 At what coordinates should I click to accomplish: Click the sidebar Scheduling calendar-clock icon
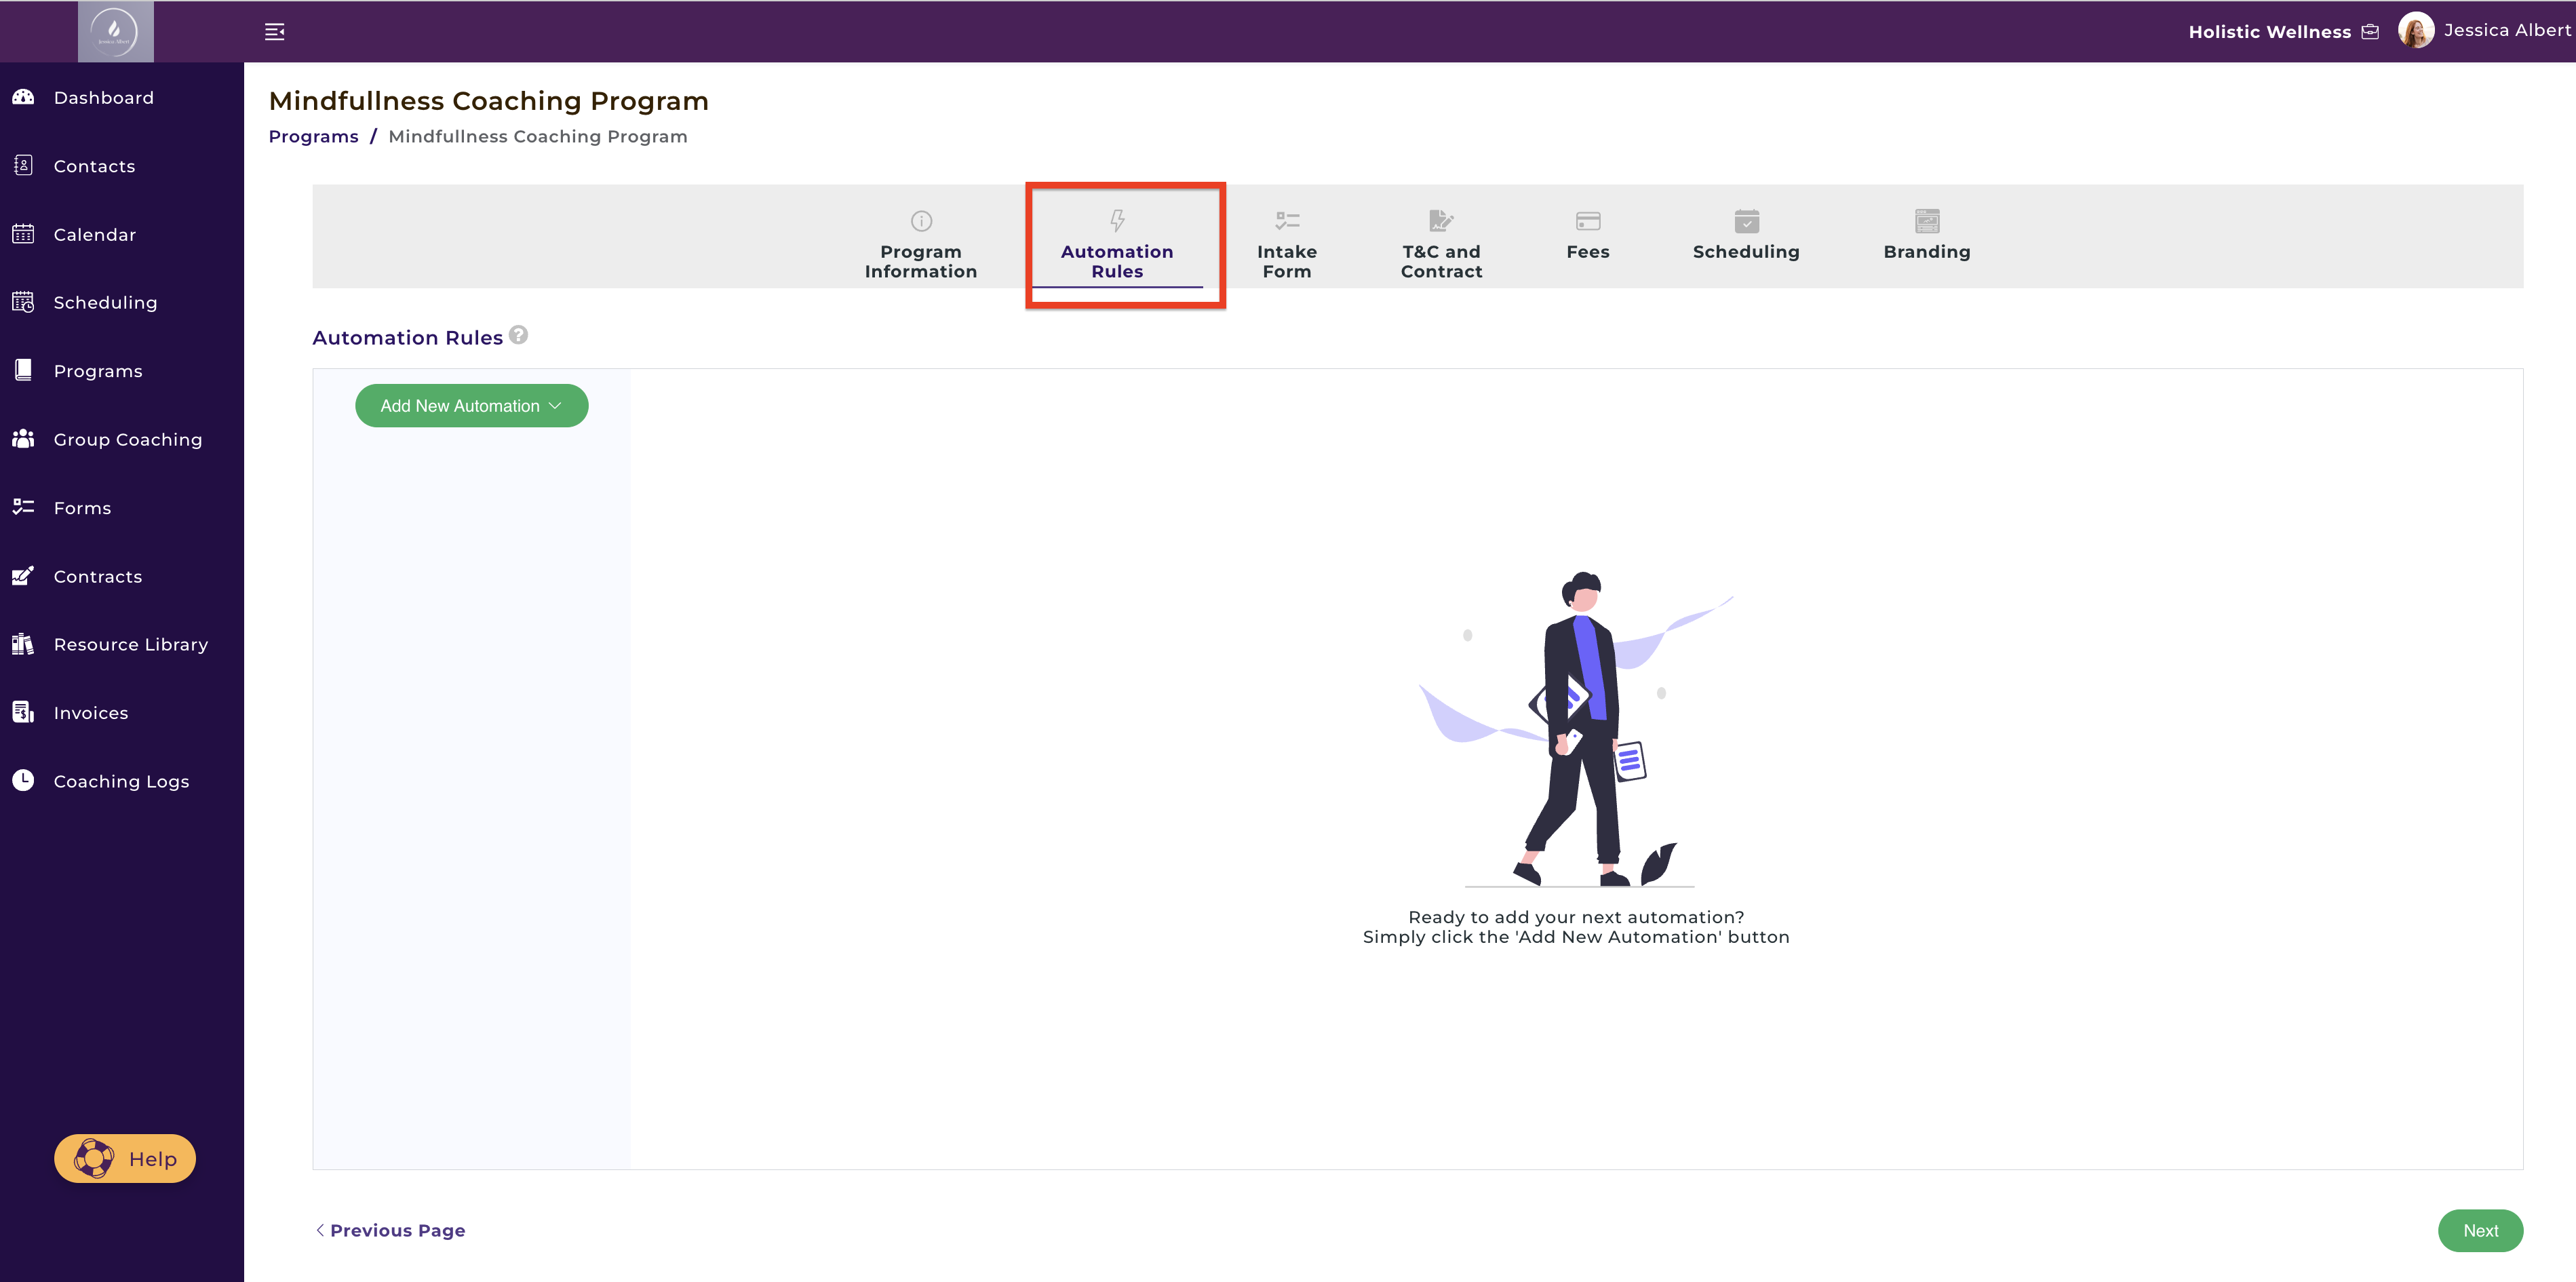coord(23,302)
